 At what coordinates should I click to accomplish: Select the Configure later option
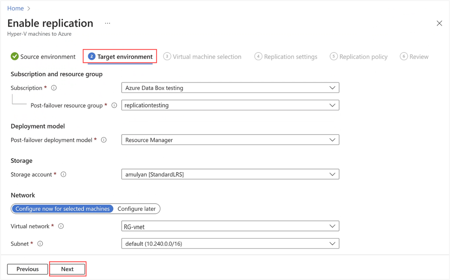[137, 209]
